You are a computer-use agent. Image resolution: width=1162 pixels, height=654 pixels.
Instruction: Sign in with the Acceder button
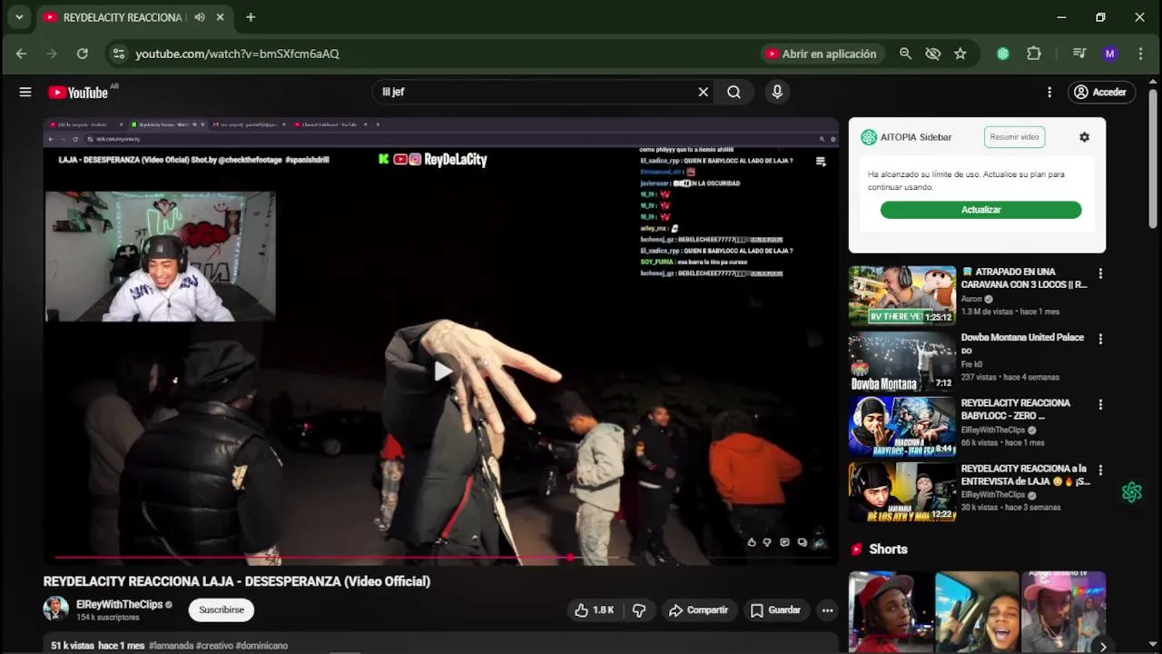point(1099,92)
